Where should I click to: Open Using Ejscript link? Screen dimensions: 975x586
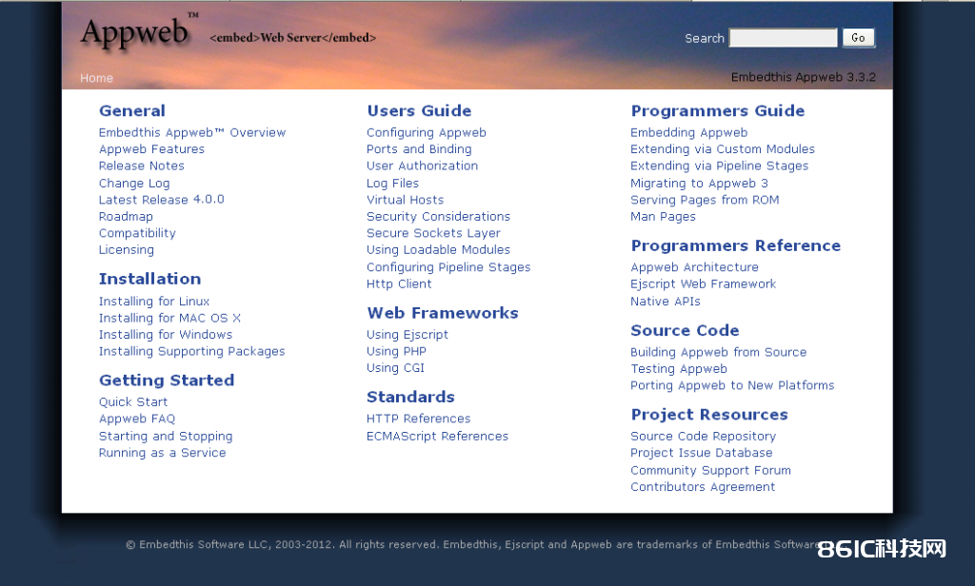(x=408, y=335)
